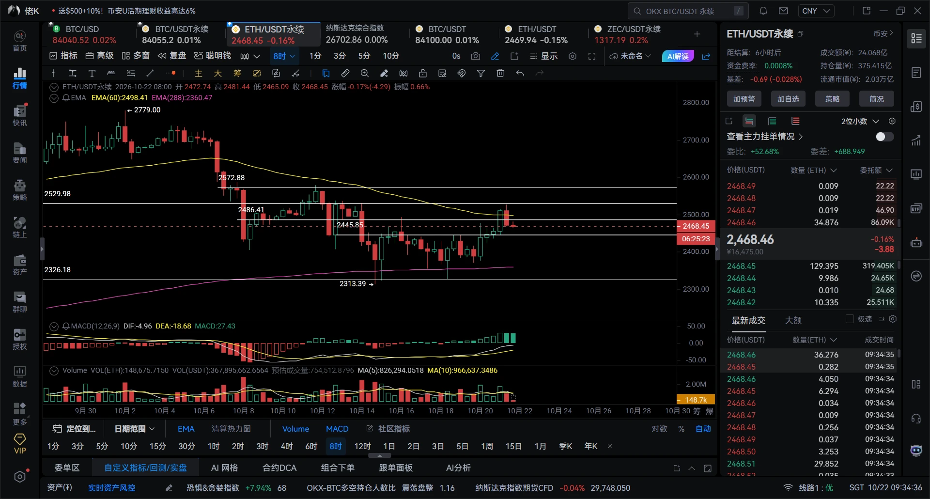Open the AI 网格 bottom tab
The height and width of the screenshot is (499, 930).
(225, 468)
